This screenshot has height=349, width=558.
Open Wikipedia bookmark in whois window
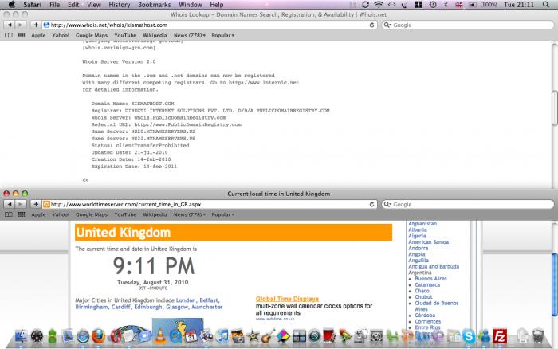click(155, 35)
